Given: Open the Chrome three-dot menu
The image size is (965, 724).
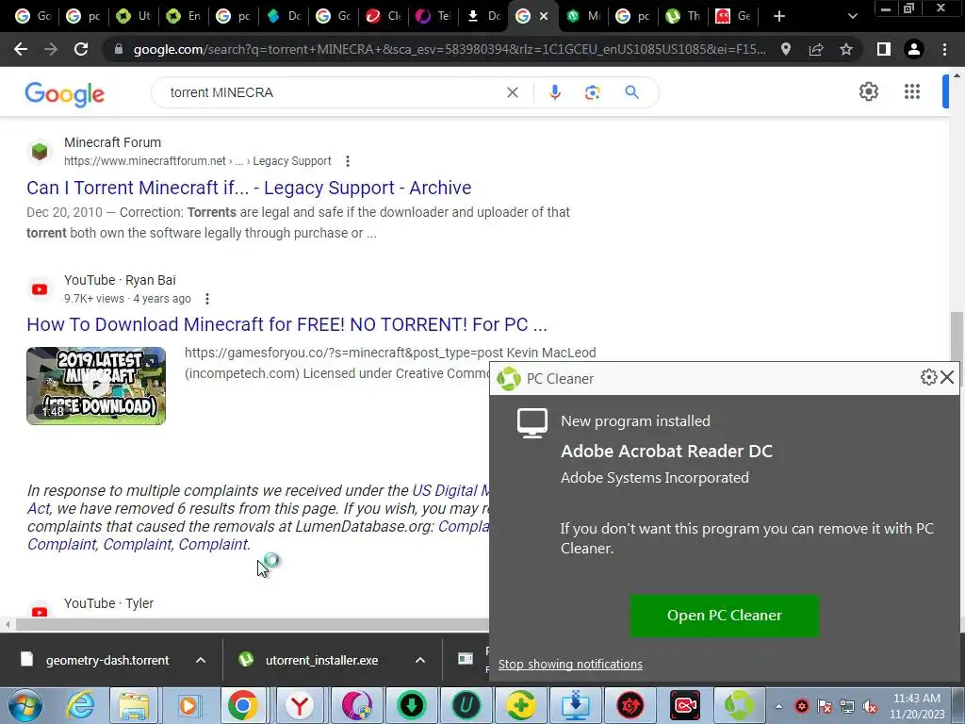Looking at the screenshot, I should pos(944,49).
